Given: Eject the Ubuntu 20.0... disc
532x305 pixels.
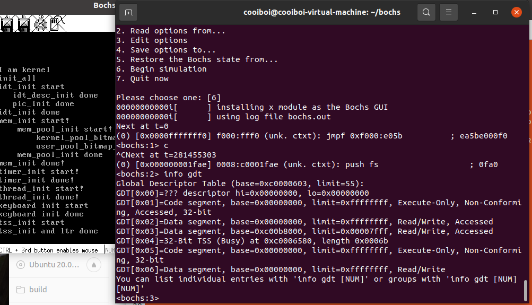Looking at the screenshot, I should coord(94,265).
